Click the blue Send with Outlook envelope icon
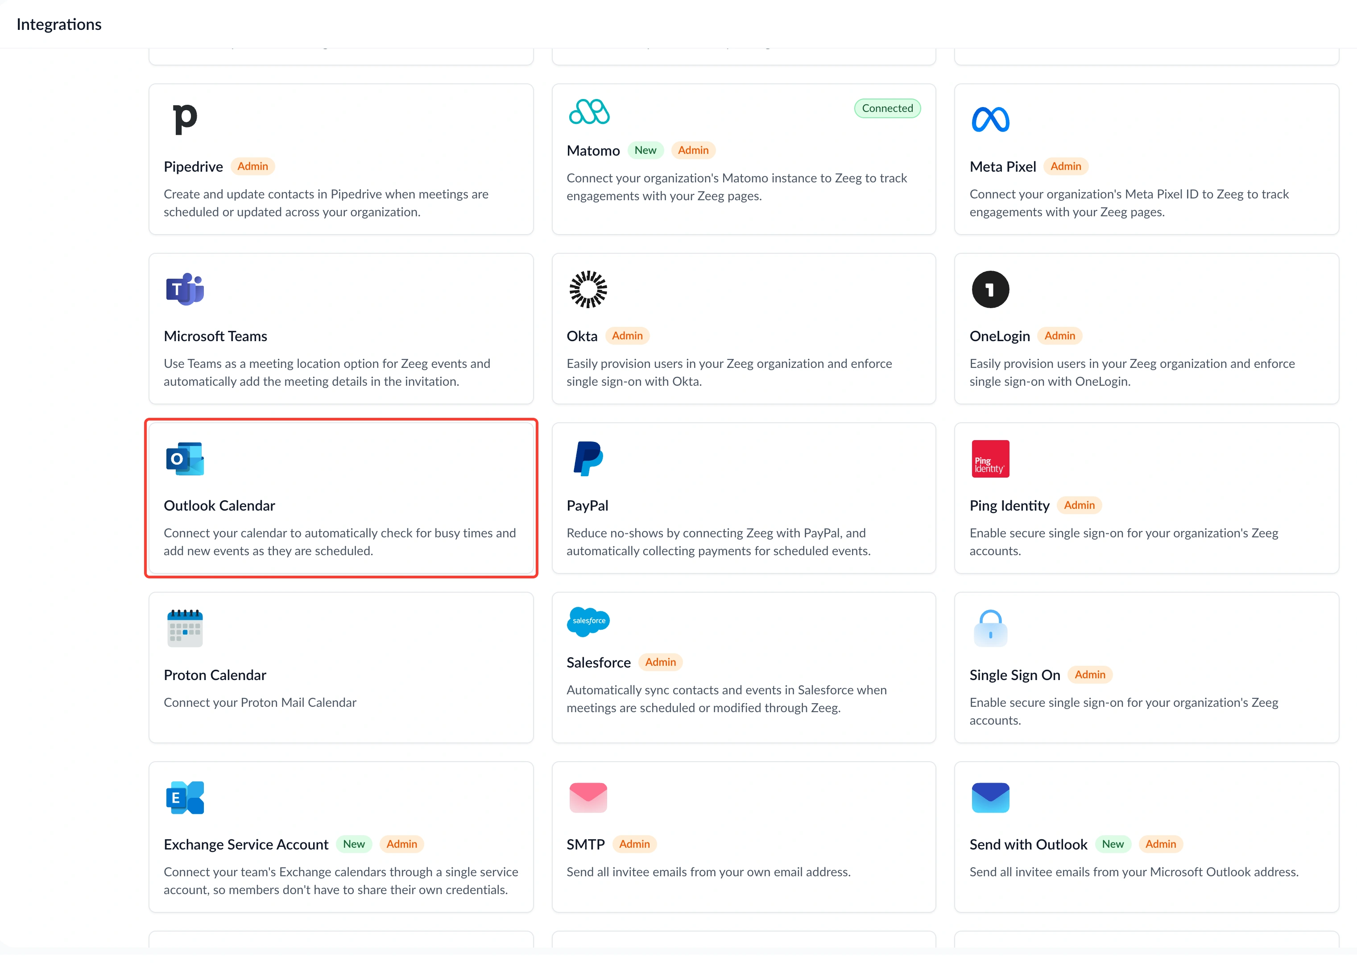Viewport: 1357px width, 965px height. point(990,797)
